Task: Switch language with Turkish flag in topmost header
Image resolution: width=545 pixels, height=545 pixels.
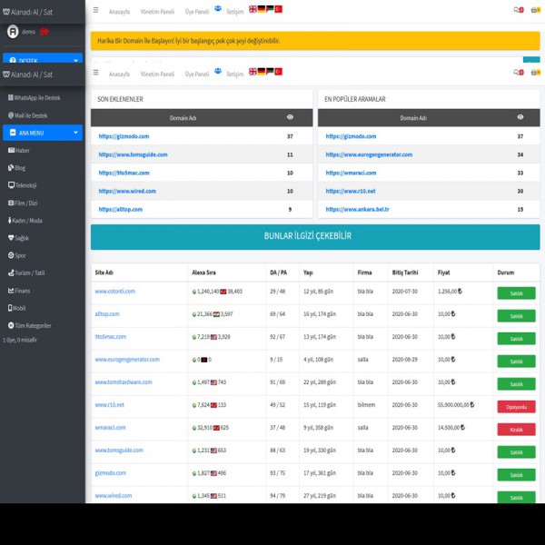Action: (279, 9)
